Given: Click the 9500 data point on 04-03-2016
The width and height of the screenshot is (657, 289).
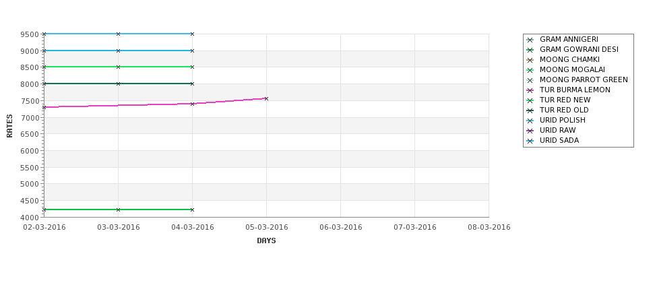Looking at the screenshot, I should (x=192, y=34).
